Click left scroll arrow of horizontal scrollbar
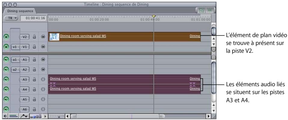 pos(68,116)
